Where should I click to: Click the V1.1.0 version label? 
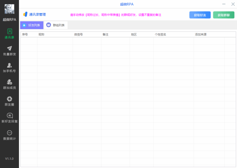pyautogui.click(x=9, y=159)
